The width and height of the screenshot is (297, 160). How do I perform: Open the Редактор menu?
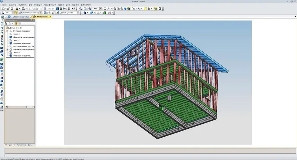tap(13, 5)
